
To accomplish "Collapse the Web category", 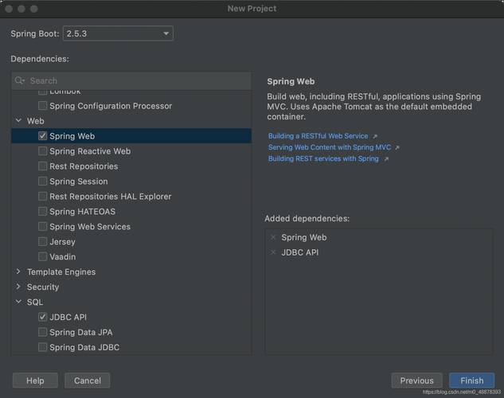I will point(18,121).
